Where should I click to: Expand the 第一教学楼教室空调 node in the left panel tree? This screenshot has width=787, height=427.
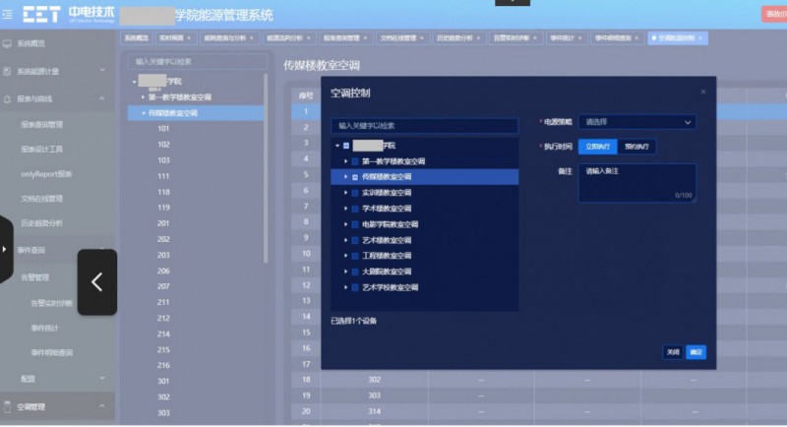pos(143,97)
